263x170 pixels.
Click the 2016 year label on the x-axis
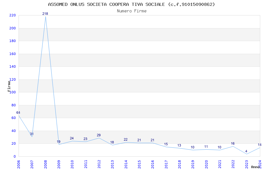click(x=153, y=164)
